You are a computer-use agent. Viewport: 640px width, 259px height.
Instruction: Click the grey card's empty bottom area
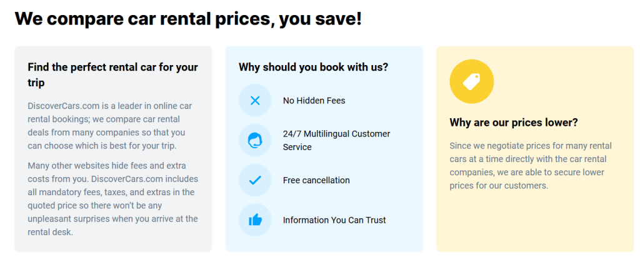click(112, 244)
